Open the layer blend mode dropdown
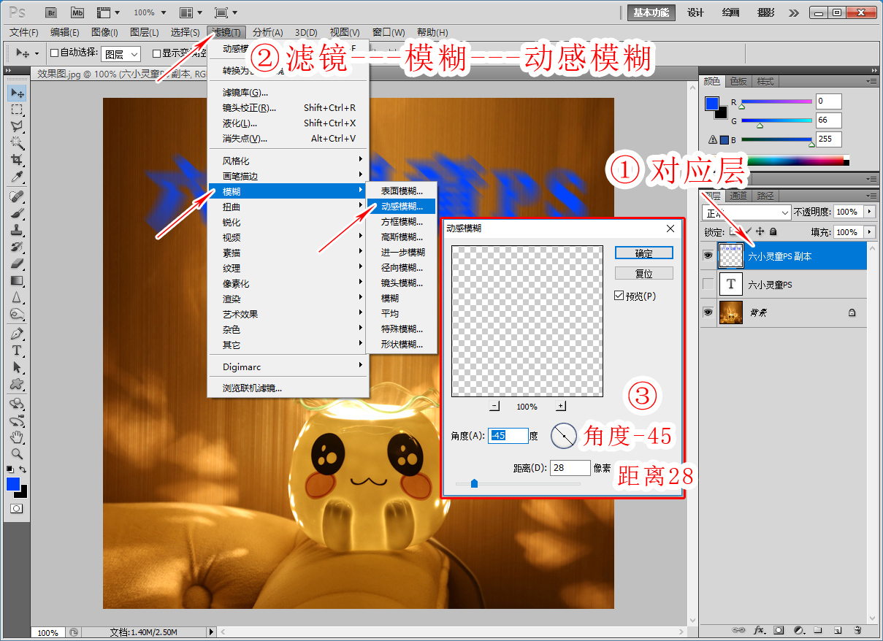 [x=746, y=212]
